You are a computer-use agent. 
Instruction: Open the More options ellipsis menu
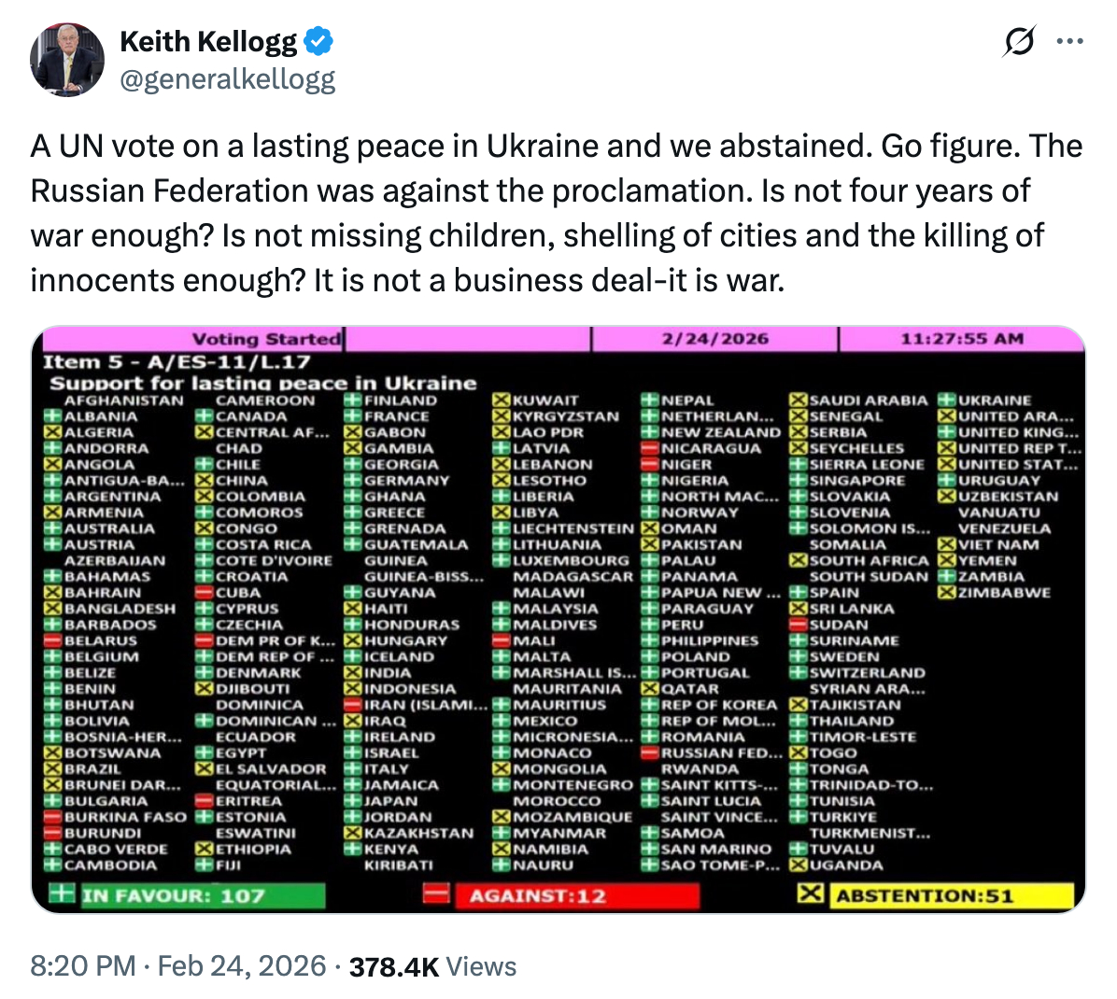(x=1068, y=42)
